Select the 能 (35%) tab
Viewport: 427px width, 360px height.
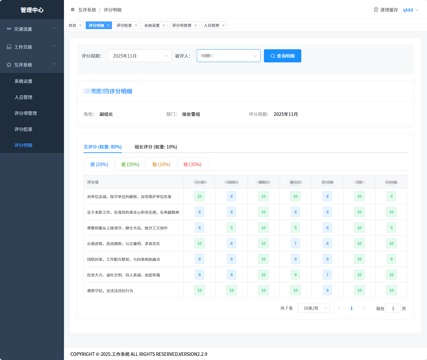130,164
